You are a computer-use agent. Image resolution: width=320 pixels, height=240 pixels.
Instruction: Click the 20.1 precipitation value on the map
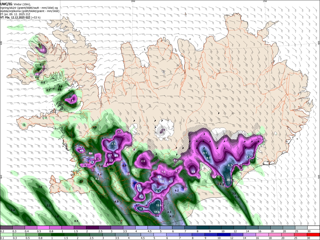pos(229,180)
